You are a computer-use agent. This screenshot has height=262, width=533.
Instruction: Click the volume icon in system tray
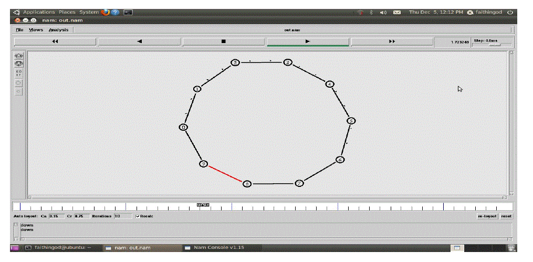pyautogui.click(x=383, y=12)
